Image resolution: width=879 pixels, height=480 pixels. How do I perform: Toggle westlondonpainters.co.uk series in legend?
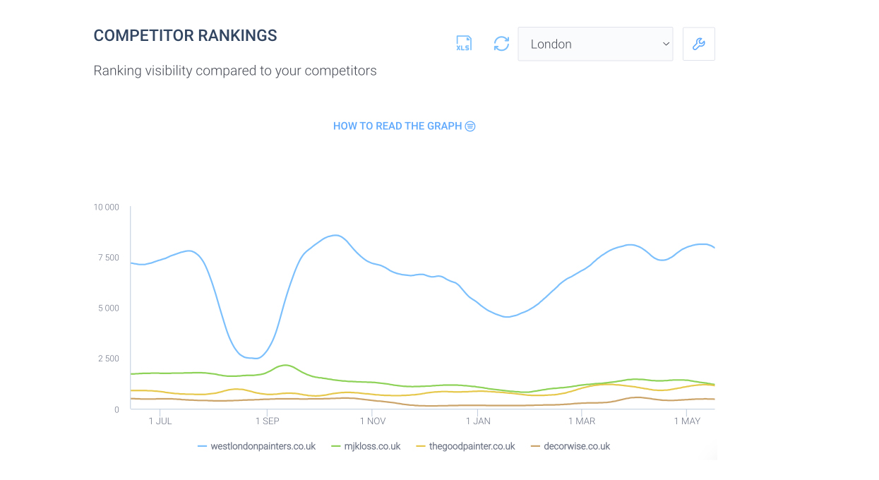(x=262, y=446)
